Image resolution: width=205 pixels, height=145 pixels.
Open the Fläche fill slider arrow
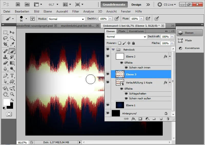[172, 43]
